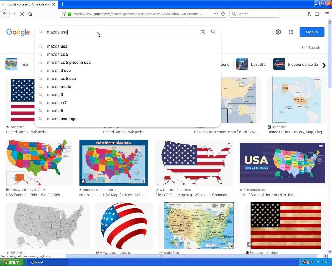The width and height of the screenshot is (332, 266).
Task: Show more filter chips with right arrow
Action: click(x=324, y=65)
